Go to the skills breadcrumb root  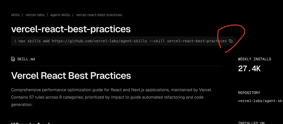tap(15, 15)
